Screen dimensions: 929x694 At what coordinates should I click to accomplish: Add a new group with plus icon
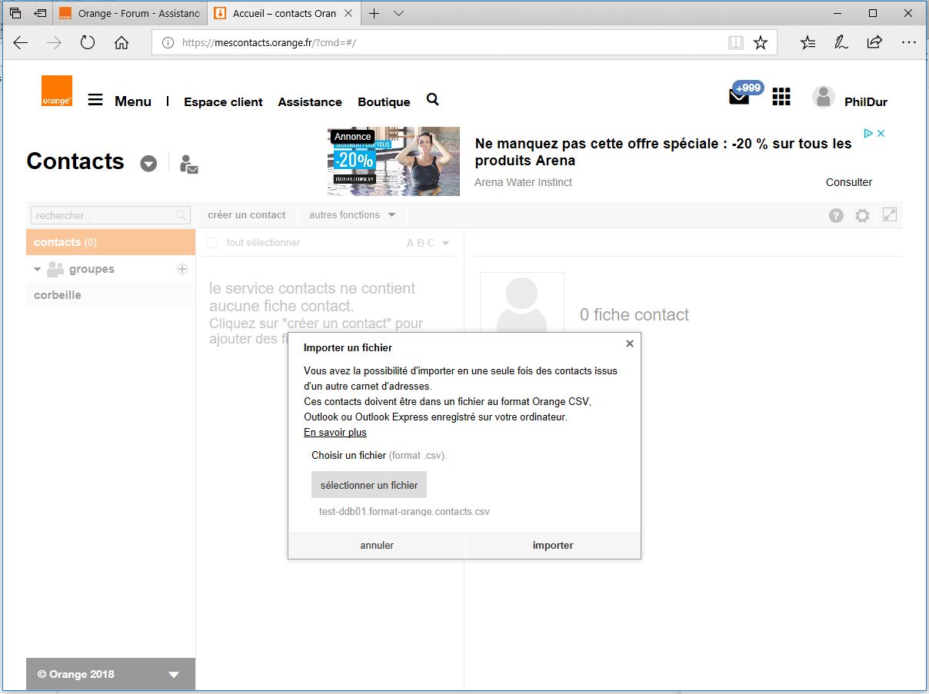[182, 269]
